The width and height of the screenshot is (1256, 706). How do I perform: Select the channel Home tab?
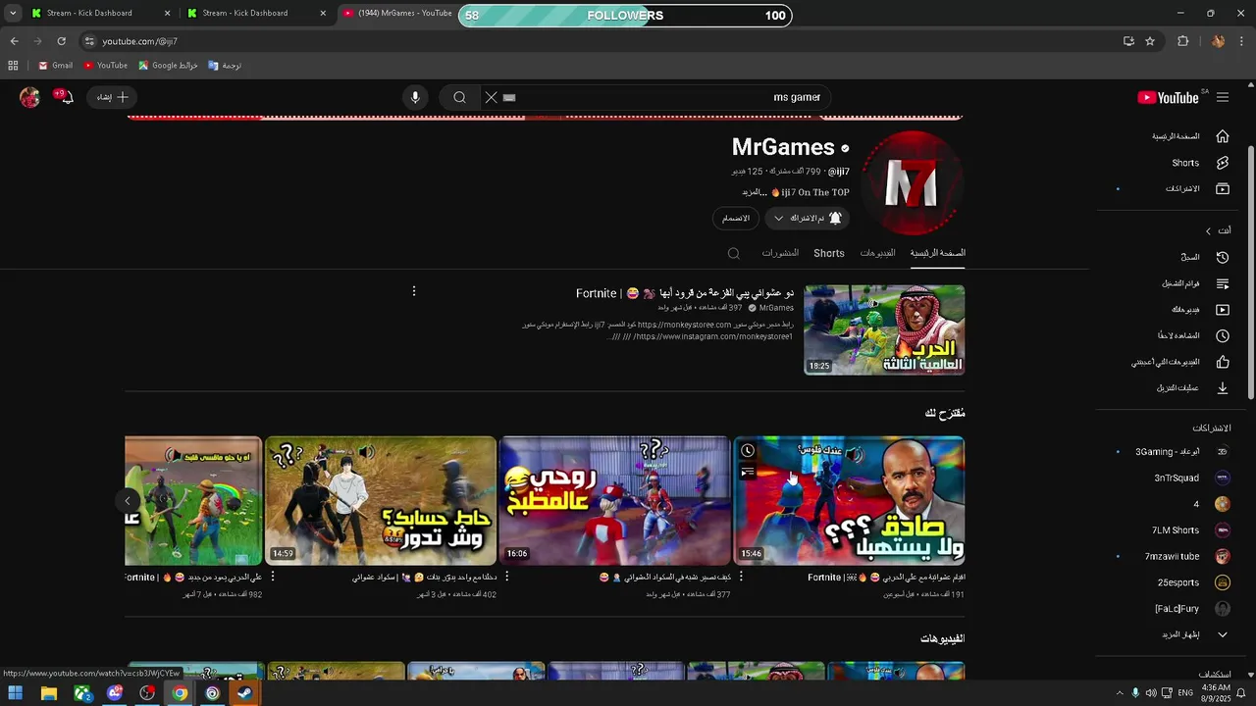[937, 253]
